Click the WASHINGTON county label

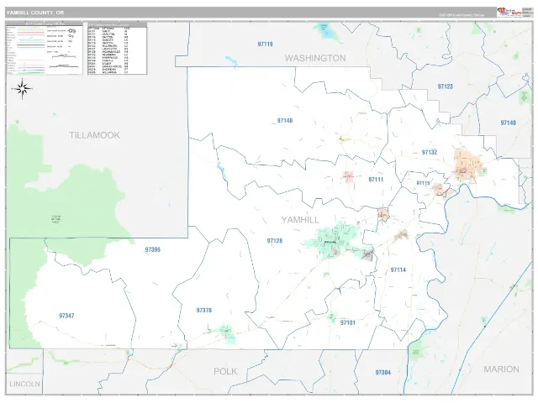[315, 58]
